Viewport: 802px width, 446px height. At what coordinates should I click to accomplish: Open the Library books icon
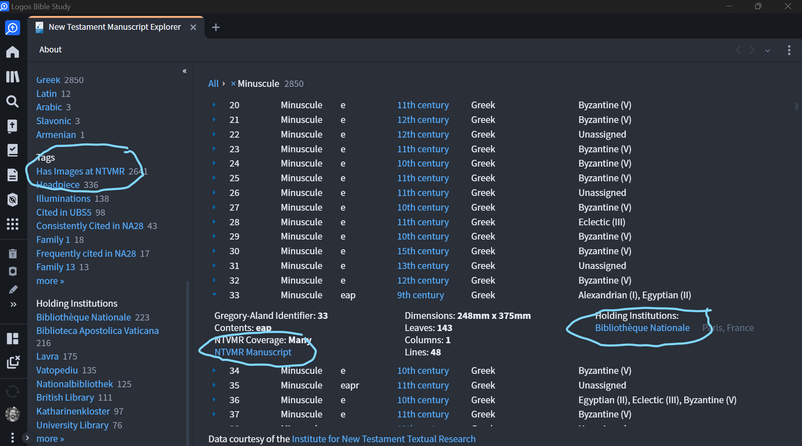coord(13,77)
